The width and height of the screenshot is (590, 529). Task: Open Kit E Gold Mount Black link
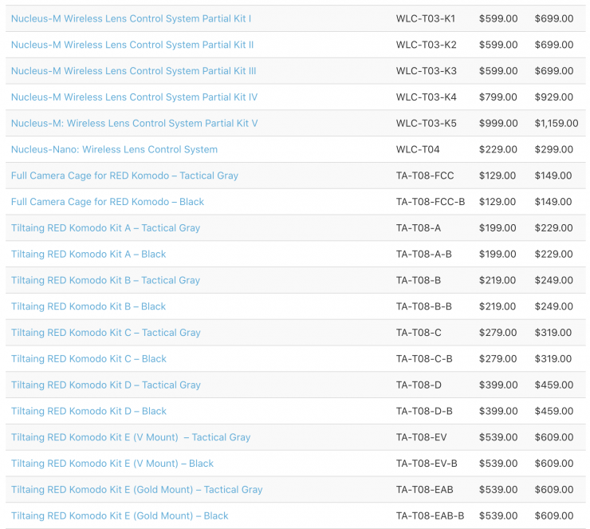tap(120, 516)
